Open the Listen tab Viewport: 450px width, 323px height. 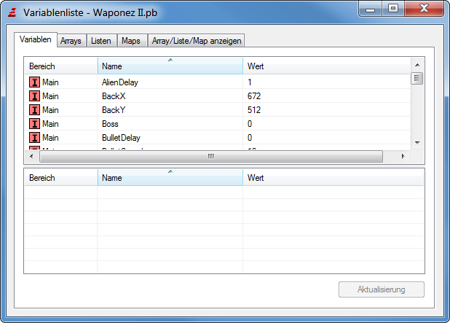coord(101,41)
